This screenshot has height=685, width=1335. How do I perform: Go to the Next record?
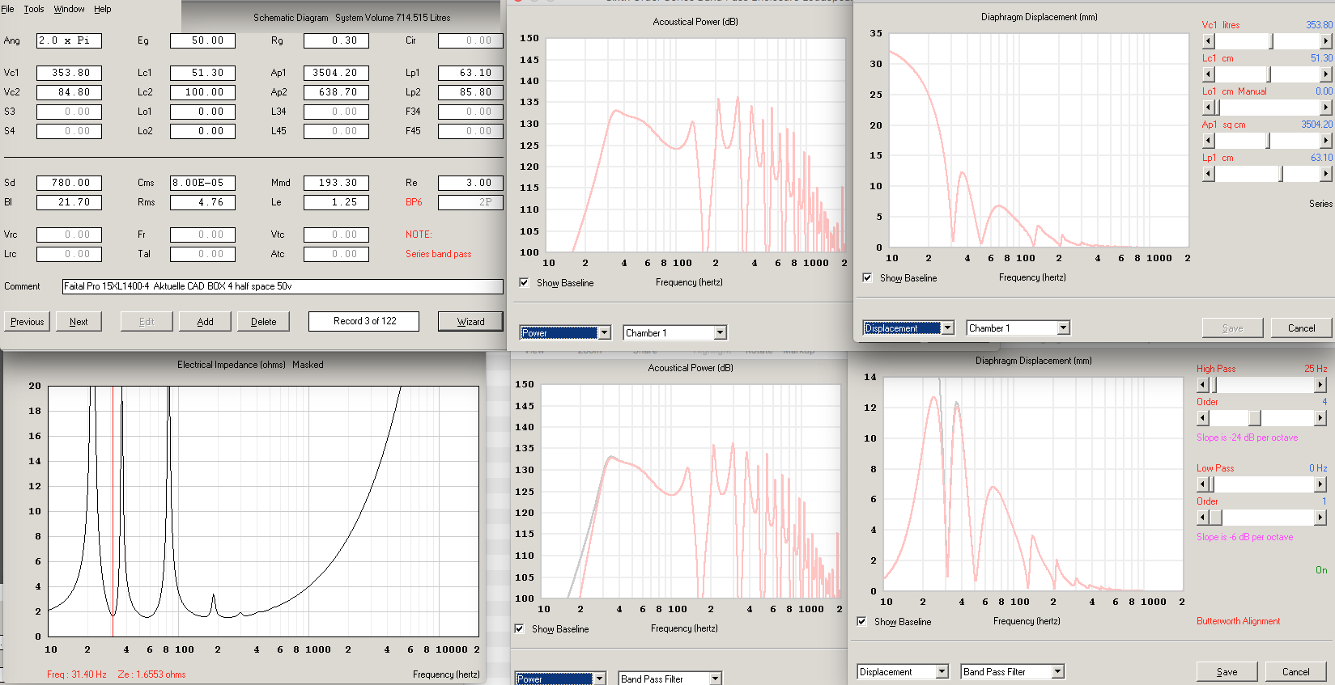coord(79,321)
